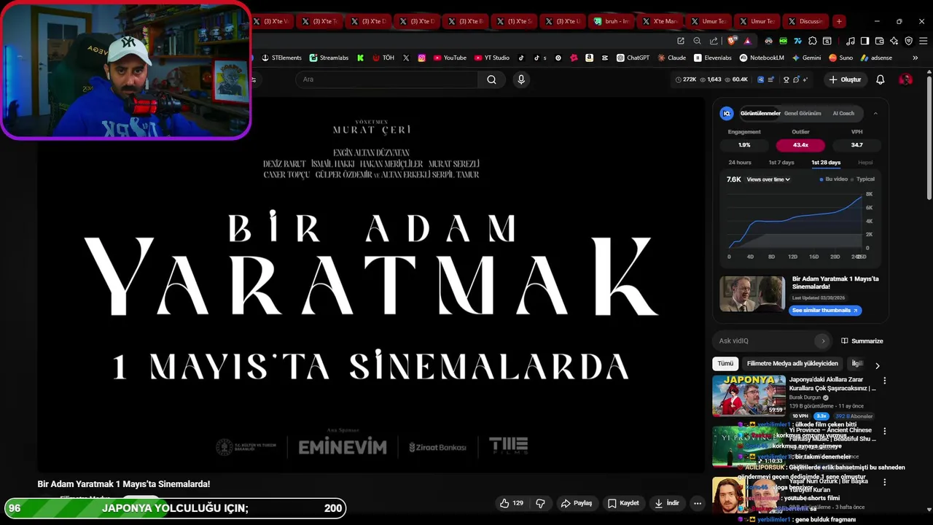Image resolution: width=933 pixels, height=525 pixels.
Task: Switch to the Discussion browser tab
Action: [x=805, y=21]
